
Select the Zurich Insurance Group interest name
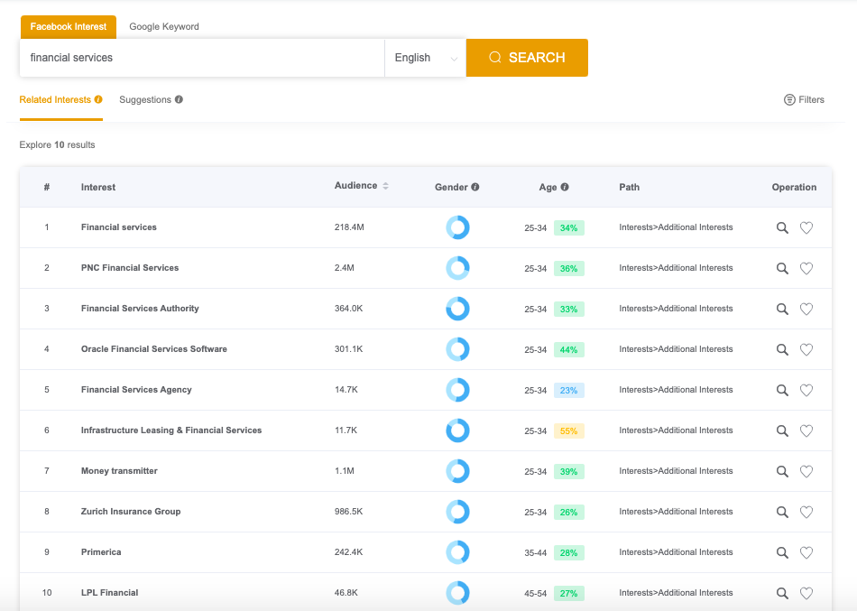131,512
